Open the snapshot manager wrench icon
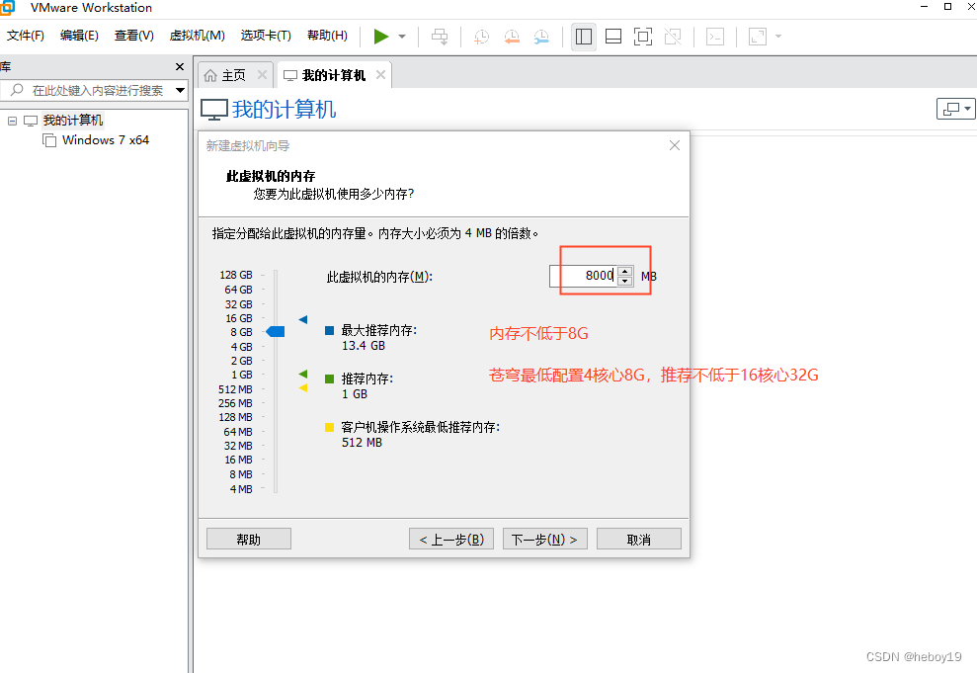The height and width of the screenshot is (673, 977). tap(541, 37)
